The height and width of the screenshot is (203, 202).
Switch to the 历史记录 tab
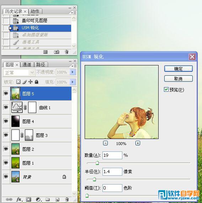[14, 11]
